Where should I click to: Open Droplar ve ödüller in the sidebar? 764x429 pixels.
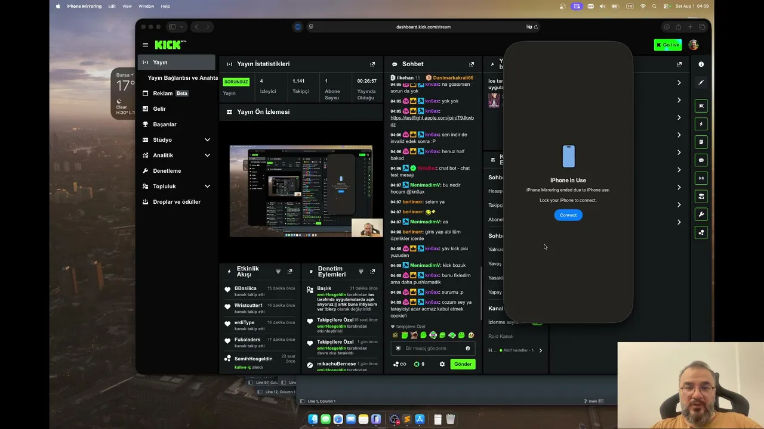177,202
